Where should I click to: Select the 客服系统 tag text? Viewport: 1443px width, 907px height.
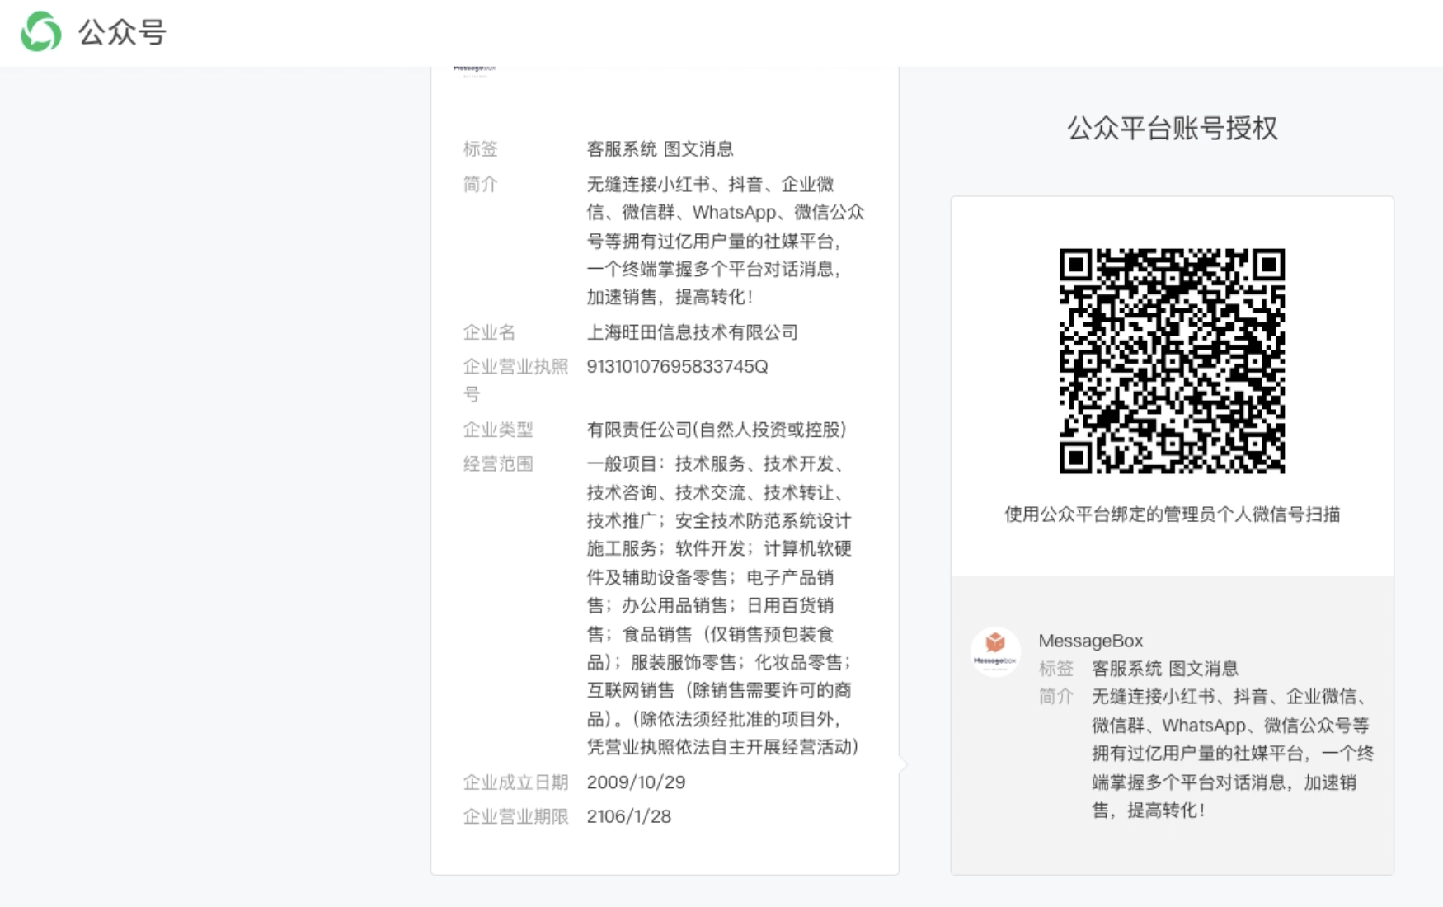click(623, 149)
